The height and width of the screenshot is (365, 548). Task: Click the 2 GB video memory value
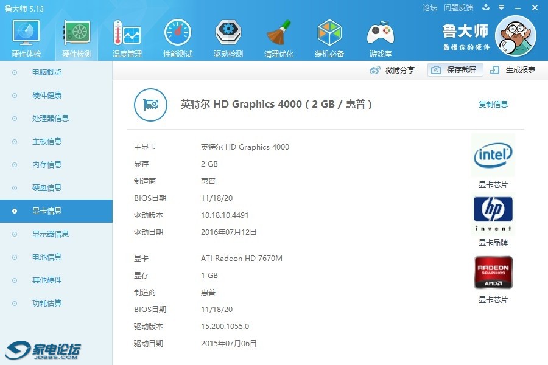(x=209, y=164)
